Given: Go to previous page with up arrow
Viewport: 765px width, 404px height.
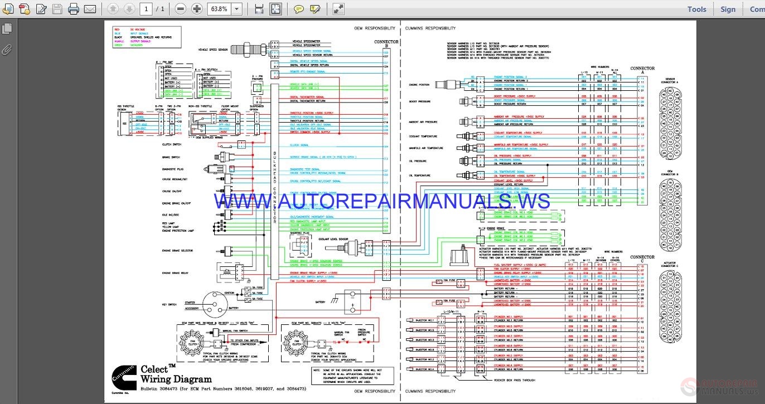Looking at the screenshot, I should click(113, 9).
